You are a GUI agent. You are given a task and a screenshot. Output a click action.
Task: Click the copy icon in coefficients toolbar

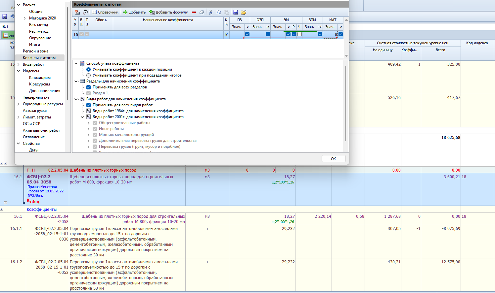(x=218, y=12)
